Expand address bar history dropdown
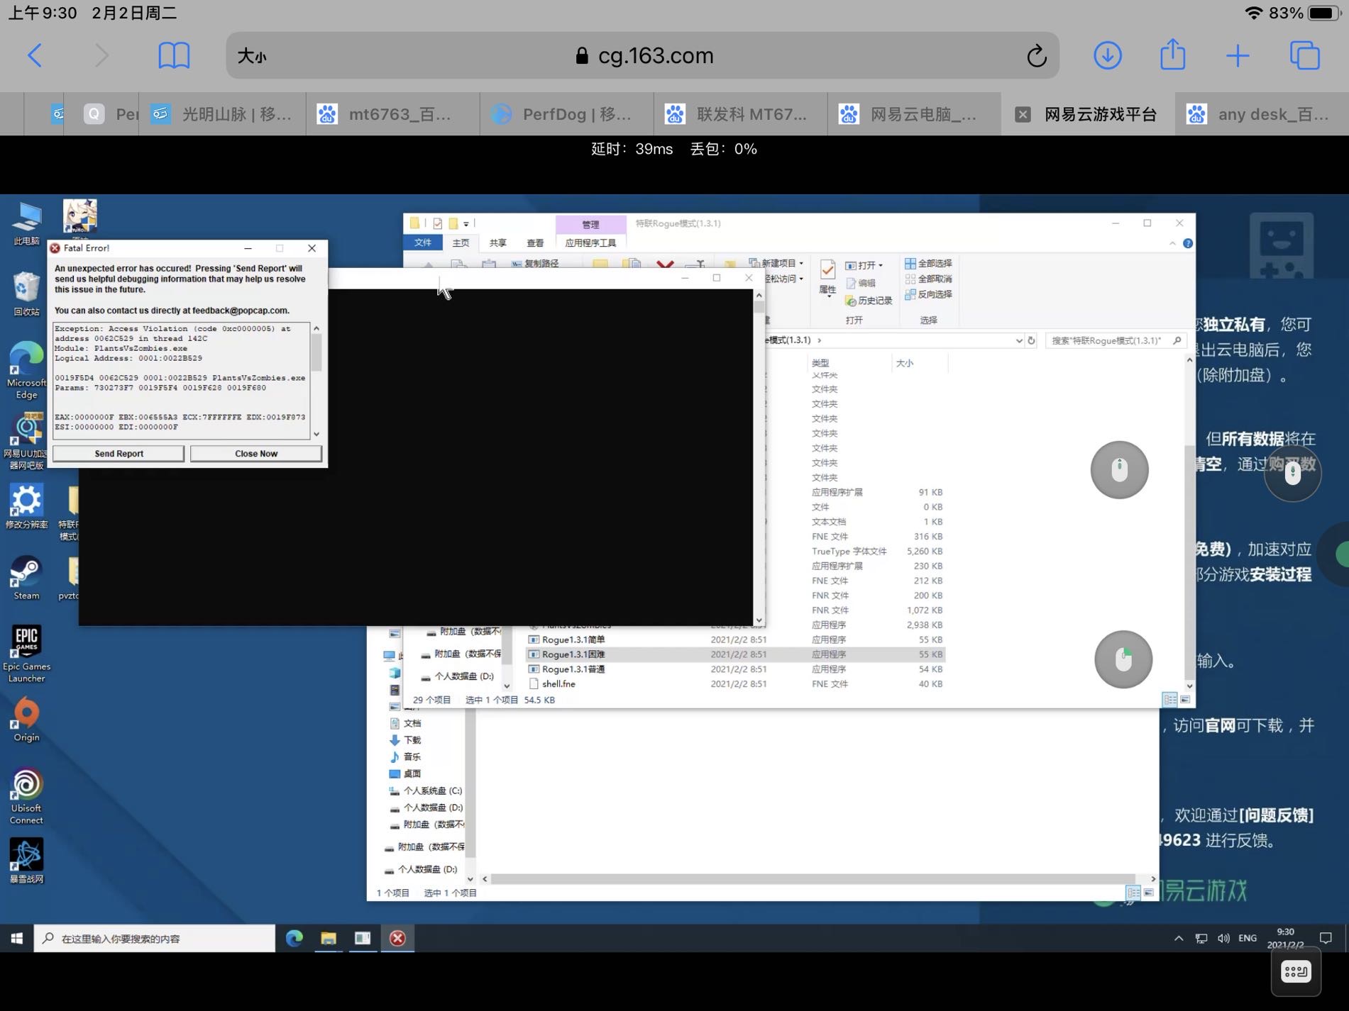 [x=1019, y=340]
